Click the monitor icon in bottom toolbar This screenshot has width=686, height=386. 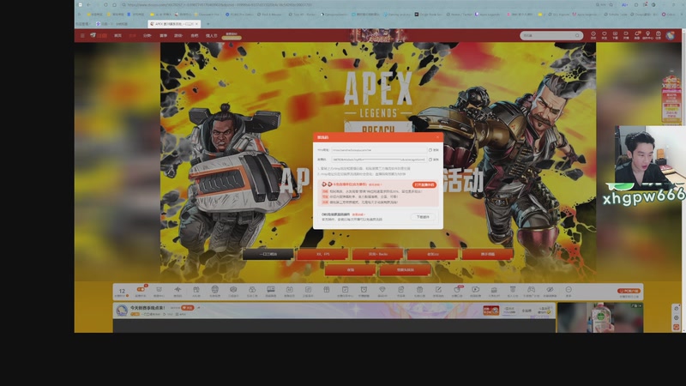(271, 291)
